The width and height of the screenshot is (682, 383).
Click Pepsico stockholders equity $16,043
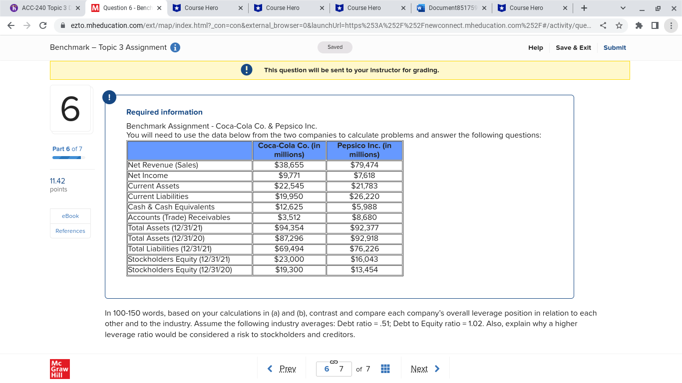364,259
